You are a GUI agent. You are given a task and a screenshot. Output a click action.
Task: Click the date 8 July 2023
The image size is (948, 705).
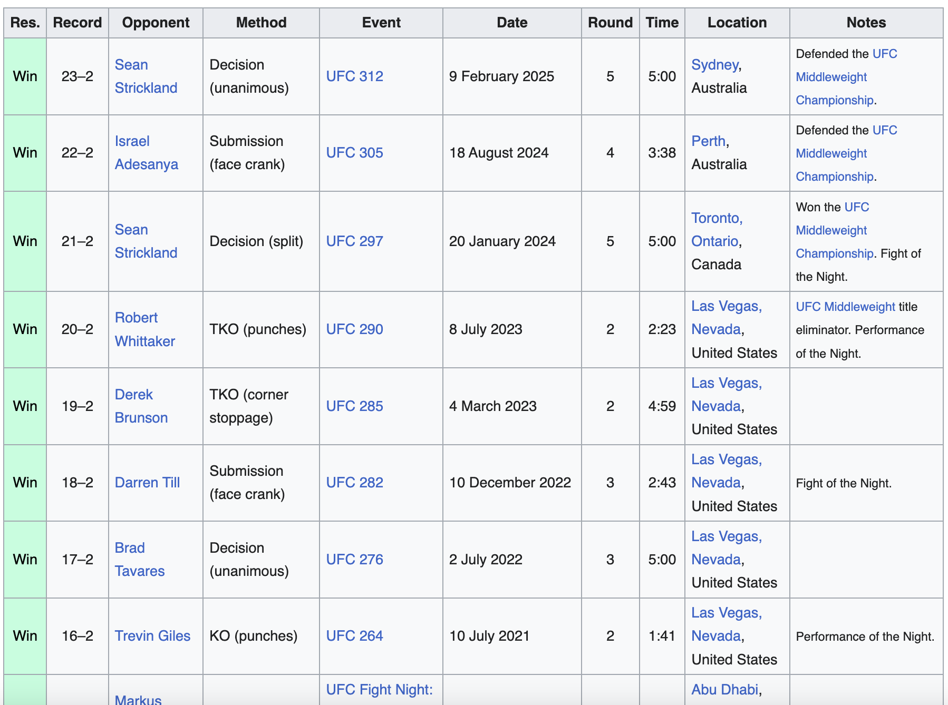tap(486, 329)
